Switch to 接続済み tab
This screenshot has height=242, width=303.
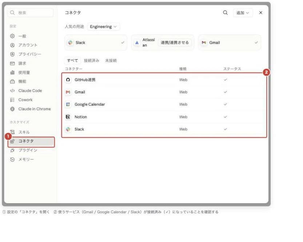coord(92,60)
